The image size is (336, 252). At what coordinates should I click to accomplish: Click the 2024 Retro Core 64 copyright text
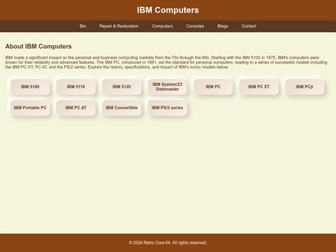pos(168,243)
